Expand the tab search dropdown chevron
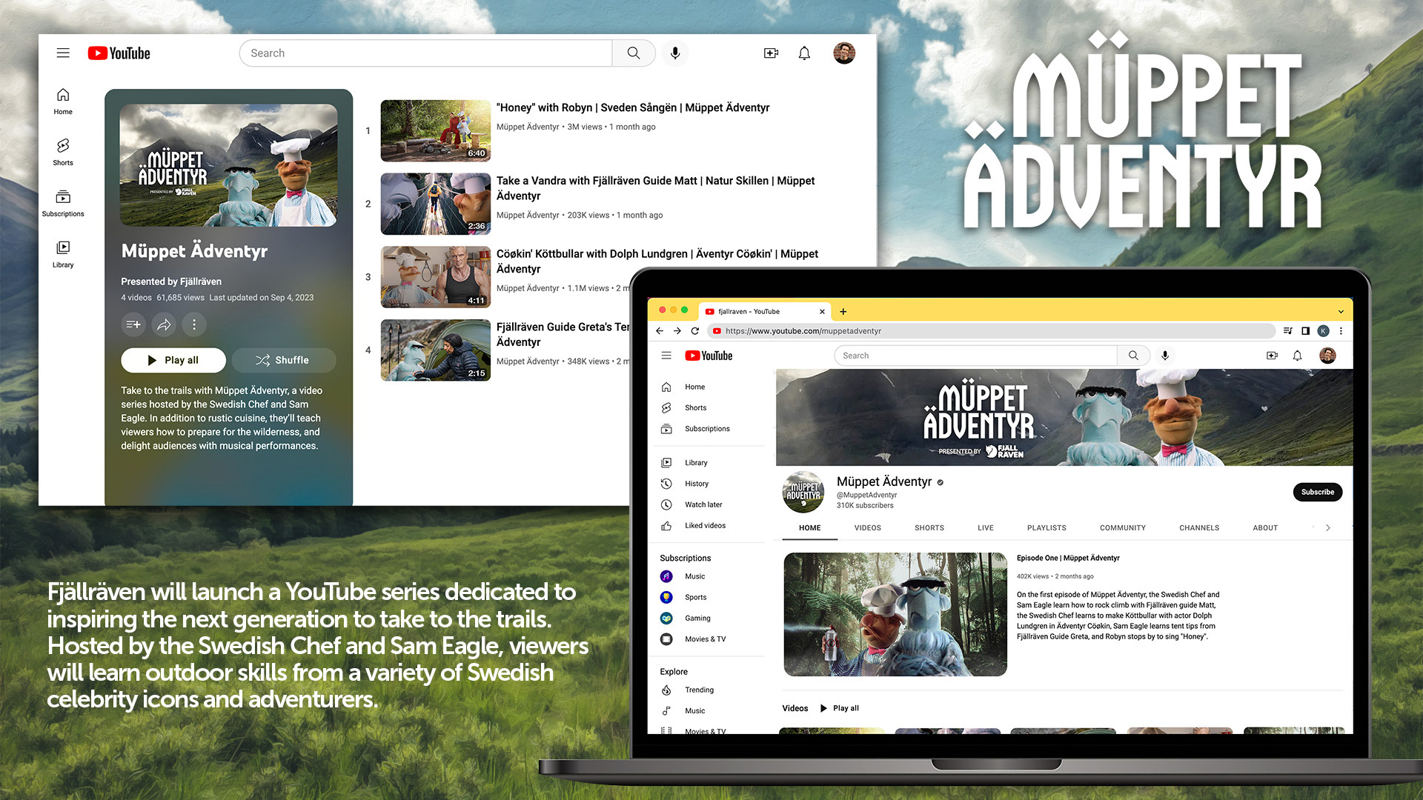 [1341, 312]
